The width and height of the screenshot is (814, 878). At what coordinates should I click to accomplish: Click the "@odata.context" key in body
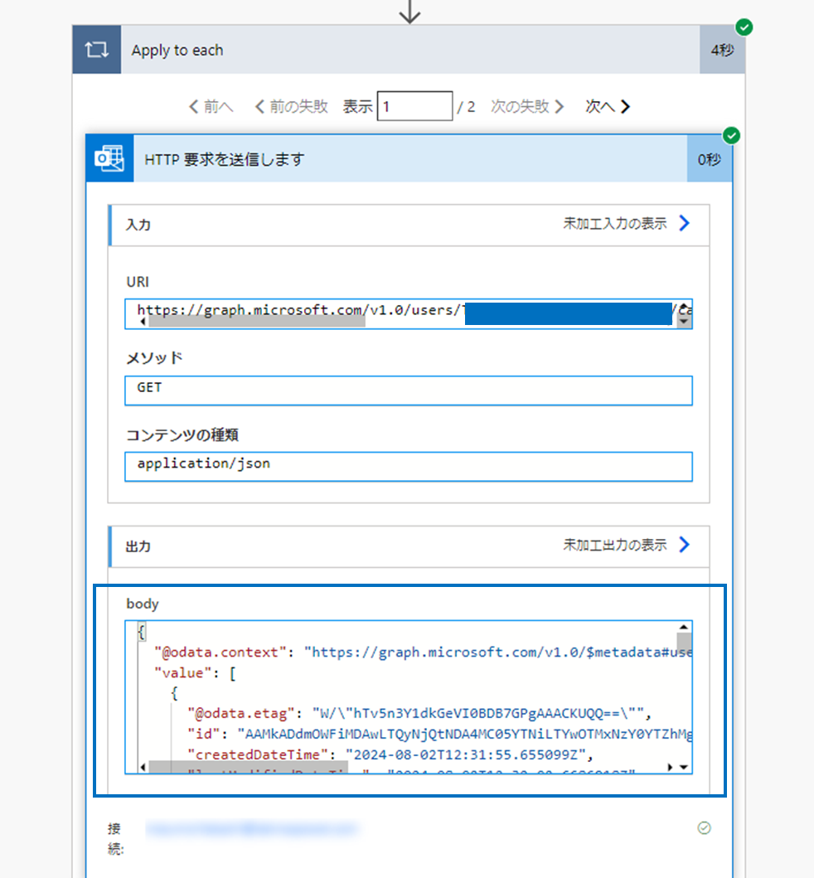[220, 652]
